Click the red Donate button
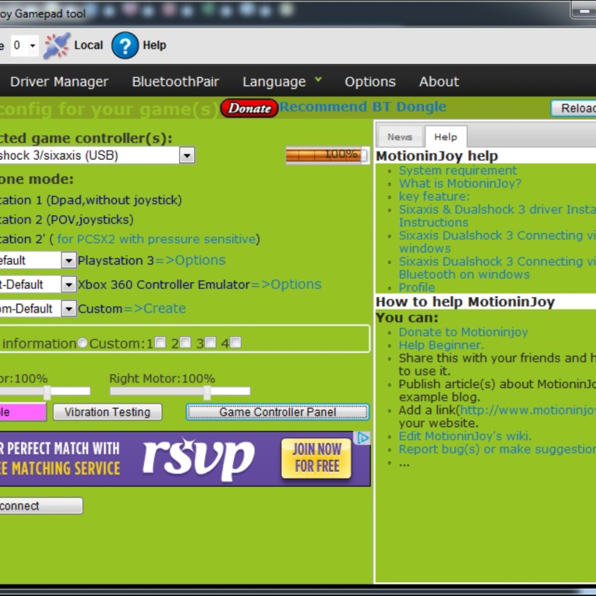Viewport: 596px width, 596px height. coord(249,108)
